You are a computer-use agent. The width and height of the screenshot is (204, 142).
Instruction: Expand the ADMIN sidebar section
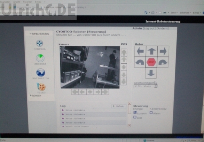pos(36,96)
